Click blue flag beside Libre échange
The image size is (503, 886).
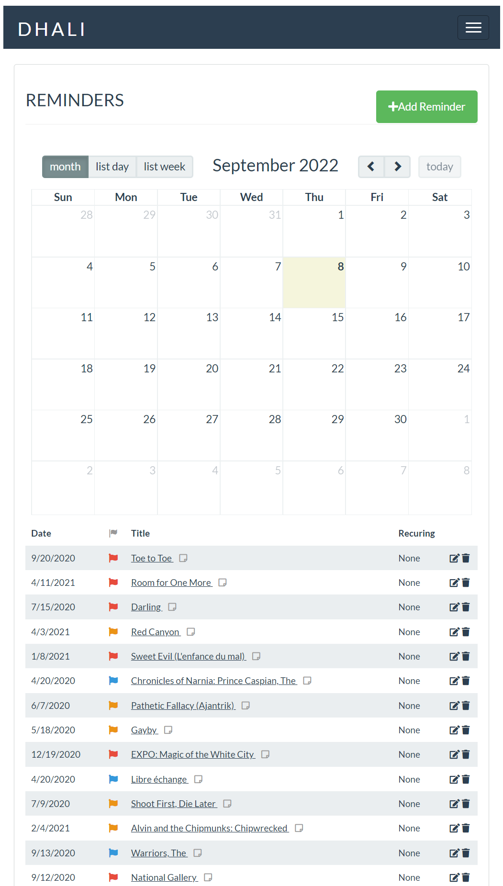click(x=113, y=779)
